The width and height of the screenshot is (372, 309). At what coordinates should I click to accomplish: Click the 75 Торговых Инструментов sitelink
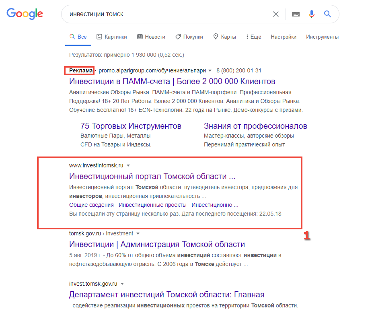(131, 126)
